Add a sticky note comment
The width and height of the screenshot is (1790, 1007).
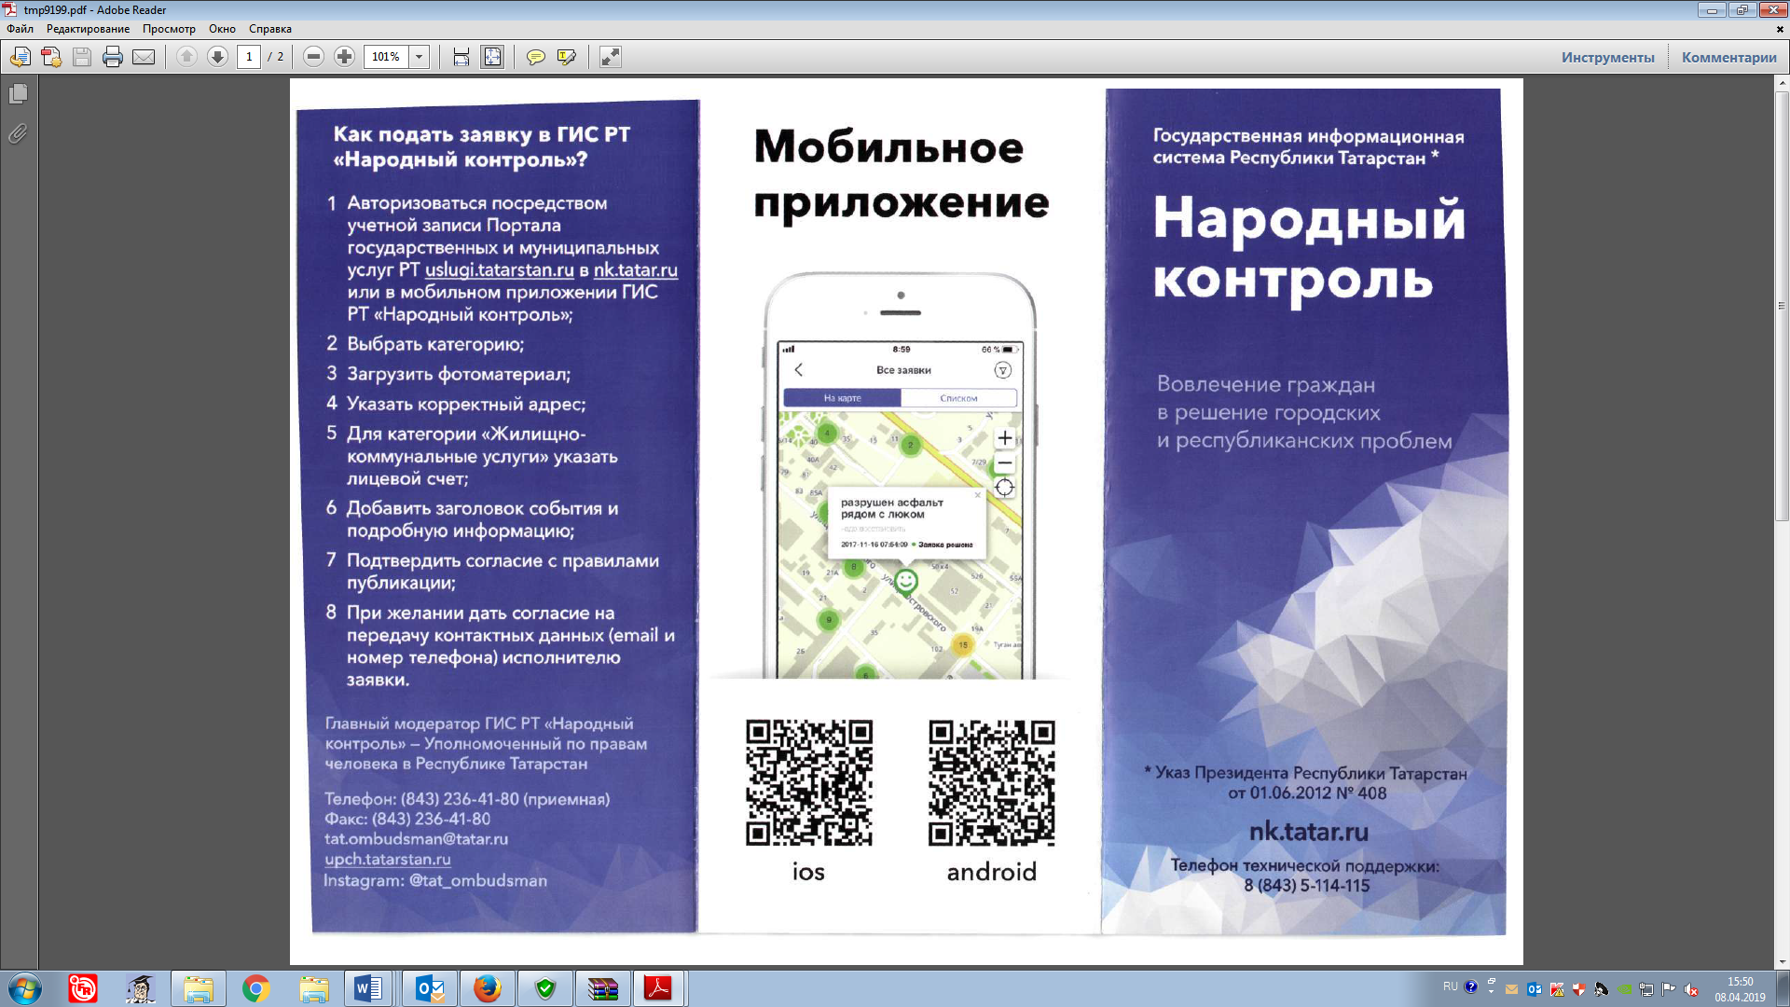(x=535, y=57)
